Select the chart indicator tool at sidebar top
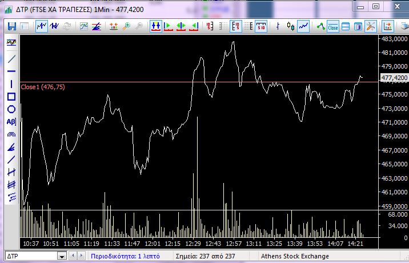409x263 pixels. tap(11, 42)
